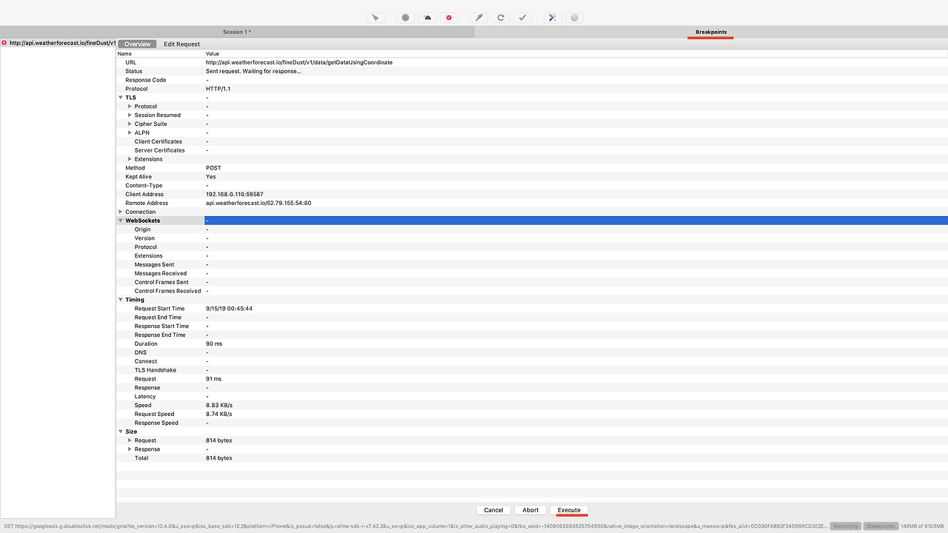Start recording with the record icon
948x533 pixels.
pyautogui.click(x=405, y=17)
